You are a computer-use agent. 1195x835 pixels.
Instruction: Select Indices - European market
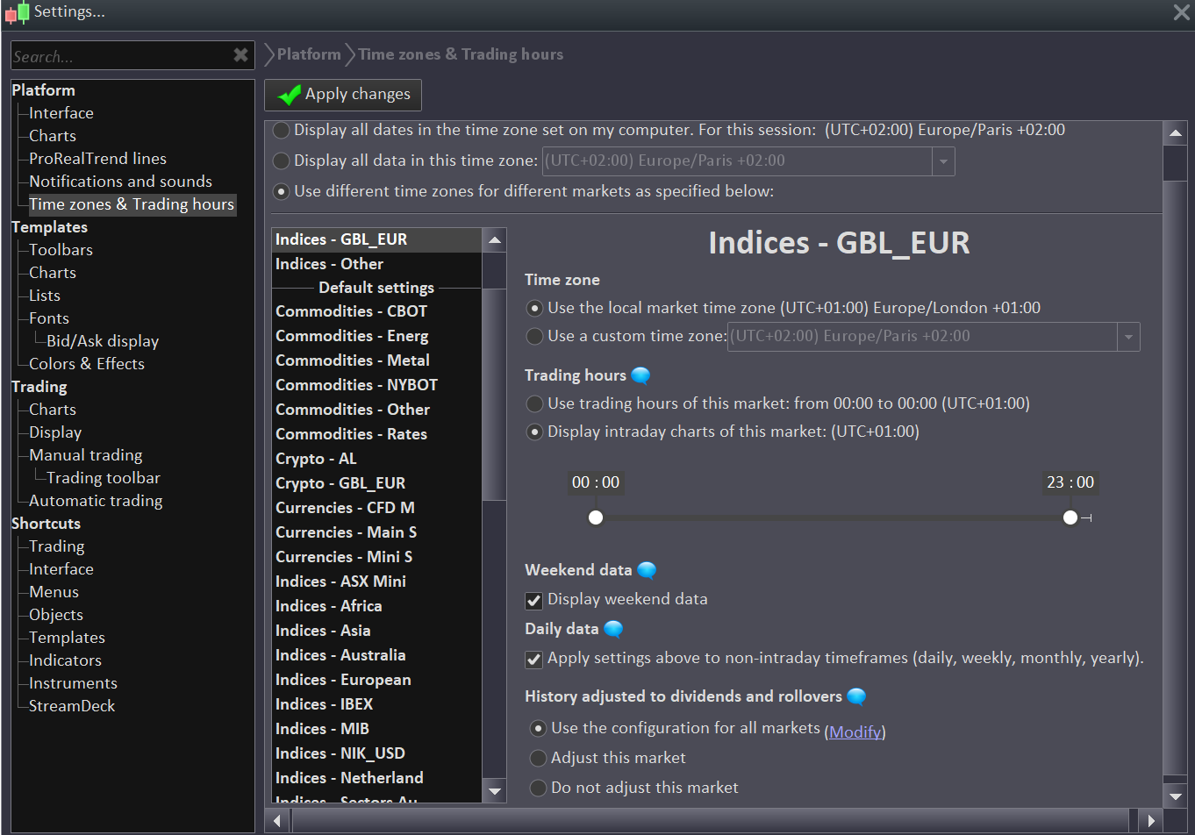tap(377, 680)
